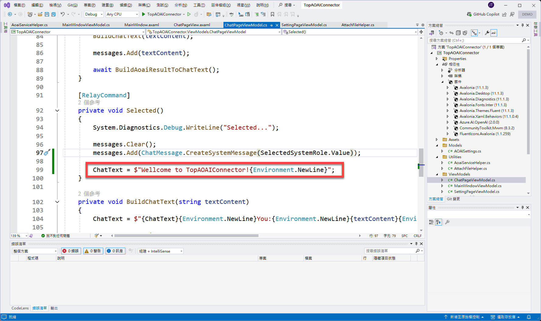Click the Navigate Backward arrow icon
Viewport: 541px width, 321px height.
(x=10, y=14)
